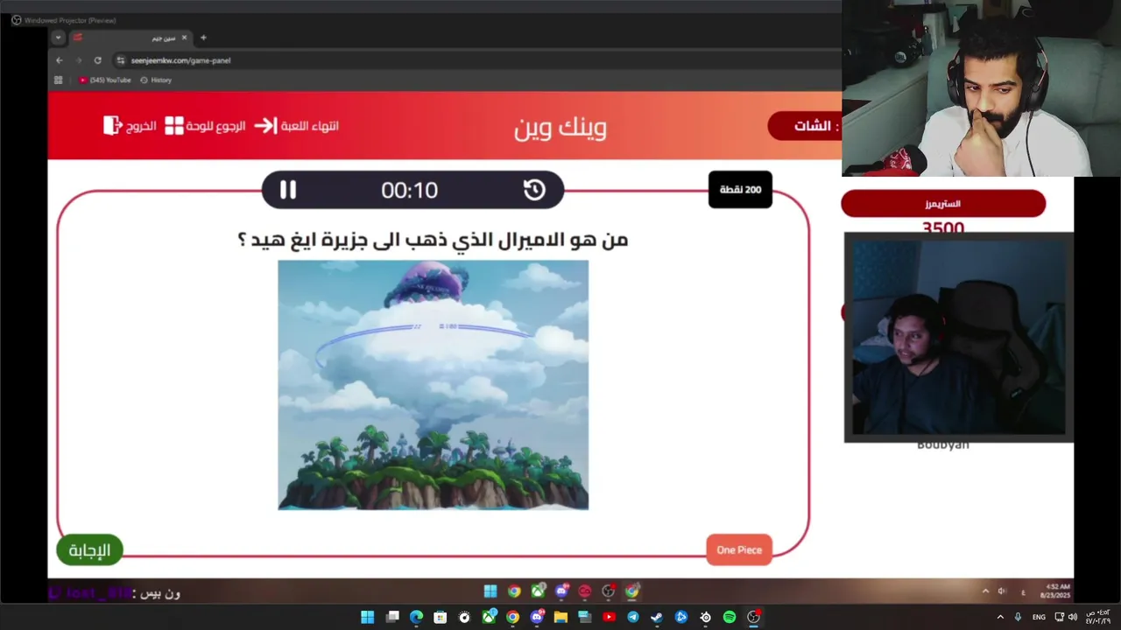The image size is (1121, 630).
Task: Expand hidden icons in the main system tray
Action: (x=1000, y=617)
